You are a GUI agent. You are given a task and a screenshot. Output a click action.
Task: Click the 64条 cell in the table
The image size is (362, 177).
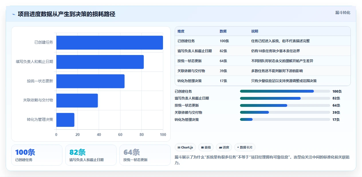223,61
